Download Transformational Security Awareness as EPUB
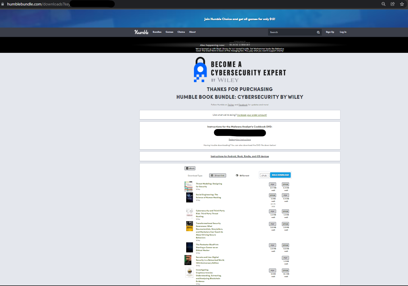The height and width of the screenshot is (286, 408). pyautogui.click(x=285, y=224)
